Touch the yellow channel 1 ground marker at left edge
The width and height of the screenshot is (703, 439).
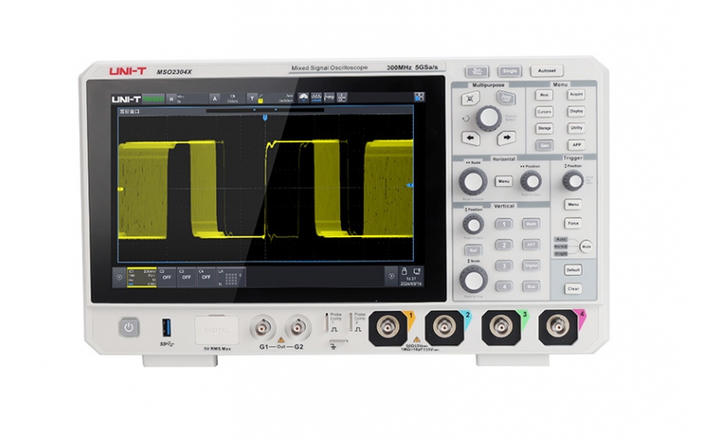pyautogui.click(x=120, y=190)
